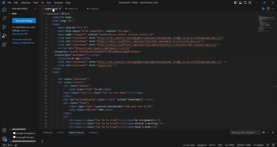Click the Run and Debug button
Screen dimensions: 277x147
24,20
